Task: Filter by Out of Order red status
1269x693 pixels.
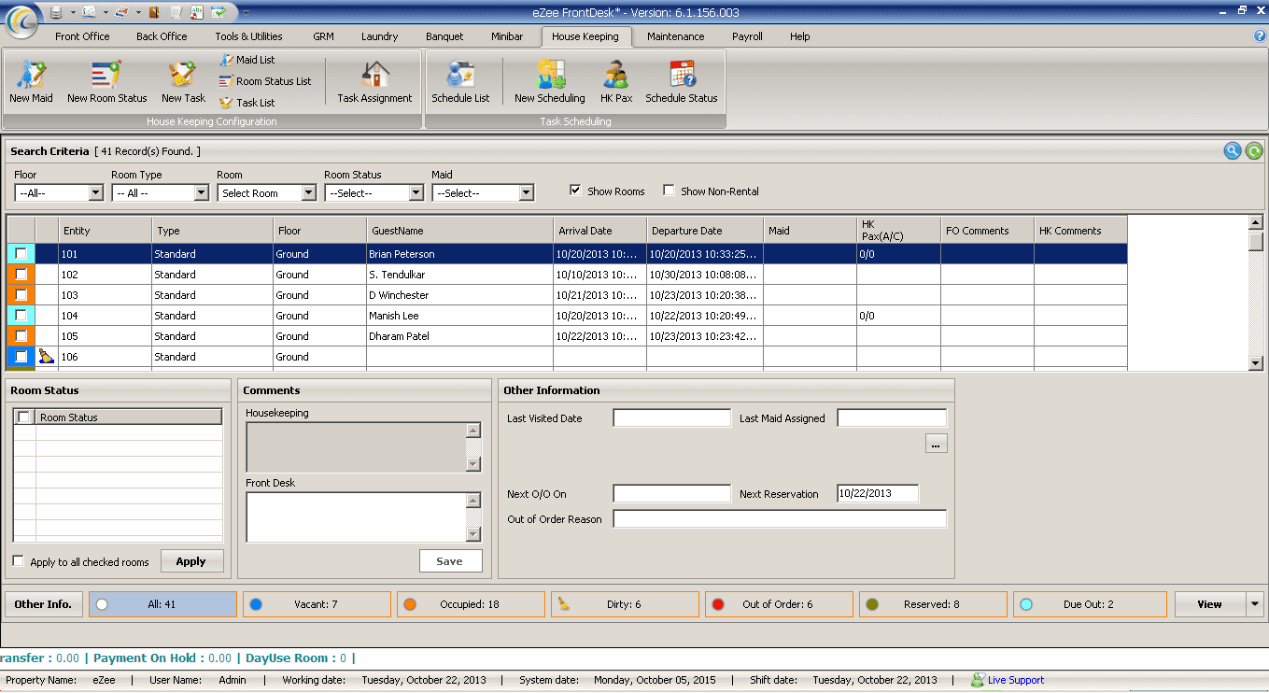Action: click(x=778, y=604)
